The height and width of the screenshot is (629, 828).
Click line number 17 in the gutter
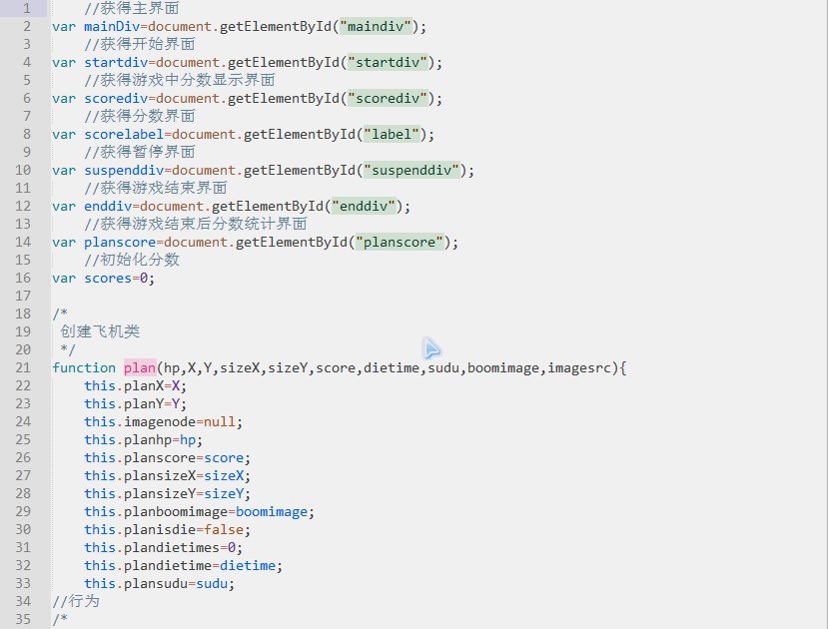tap(23, 296)
